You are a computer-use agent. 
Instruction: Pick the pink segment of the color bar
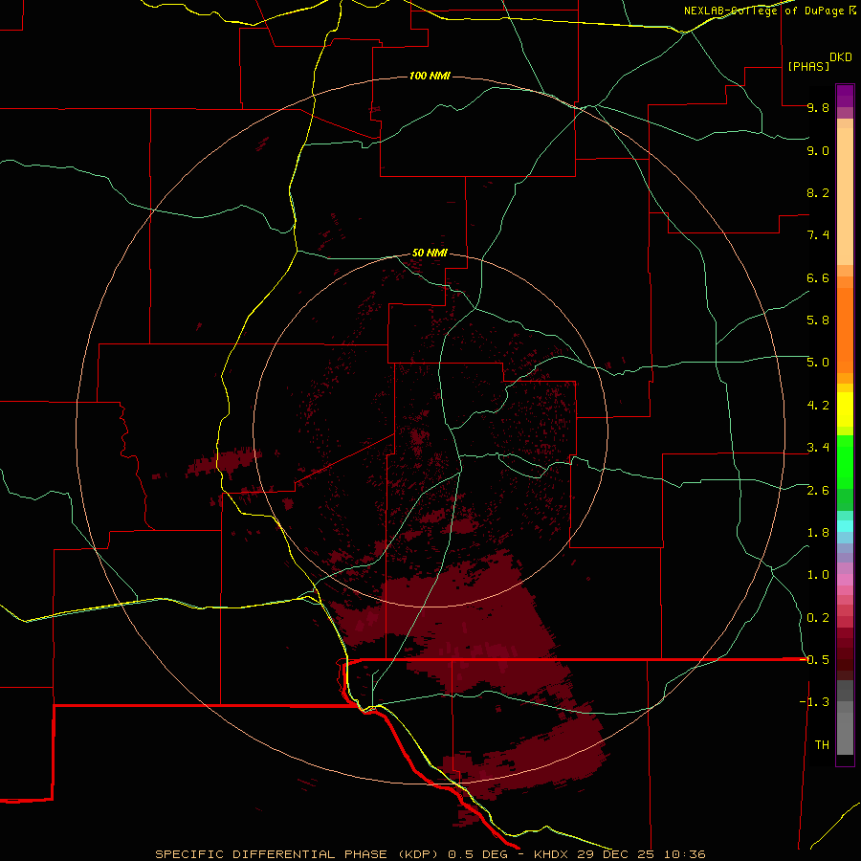(845, 580)
